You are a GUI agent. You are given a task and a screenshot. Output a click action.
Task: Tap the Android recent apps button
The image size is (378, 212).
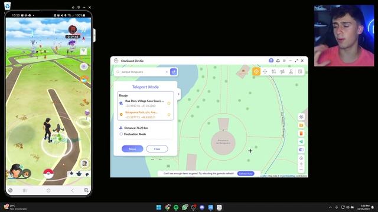[25, 190]
